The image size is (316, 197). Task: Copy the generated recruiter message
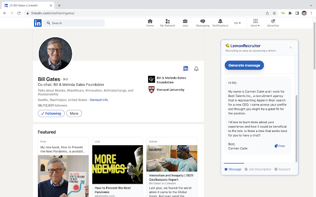[279, 146]
